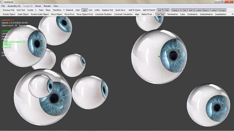Open the Render menu
This screenshot has width=234, height=131.
[47, 6]
